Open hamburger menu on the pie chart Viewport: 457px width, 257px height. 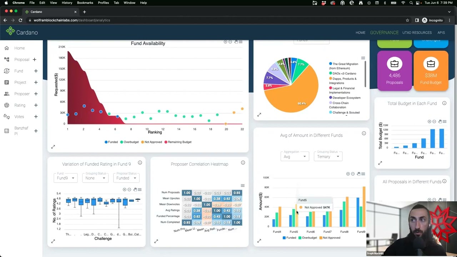[363, 58]
